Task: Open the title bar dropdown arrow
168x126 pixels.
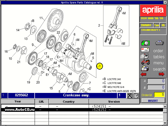Action: pos(165,3)
